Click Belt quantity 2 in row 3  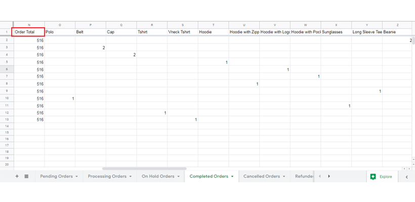coord(104,48)
